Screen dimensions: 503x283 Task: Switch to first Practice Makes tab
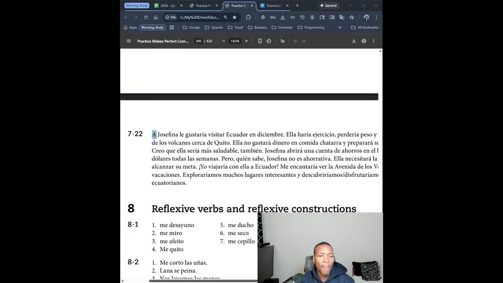204,6
